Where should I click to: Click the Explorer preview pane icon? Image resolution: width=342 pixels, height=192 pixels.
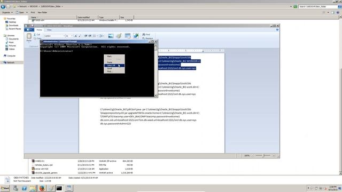pyautogui.click(x=332, y=12)
